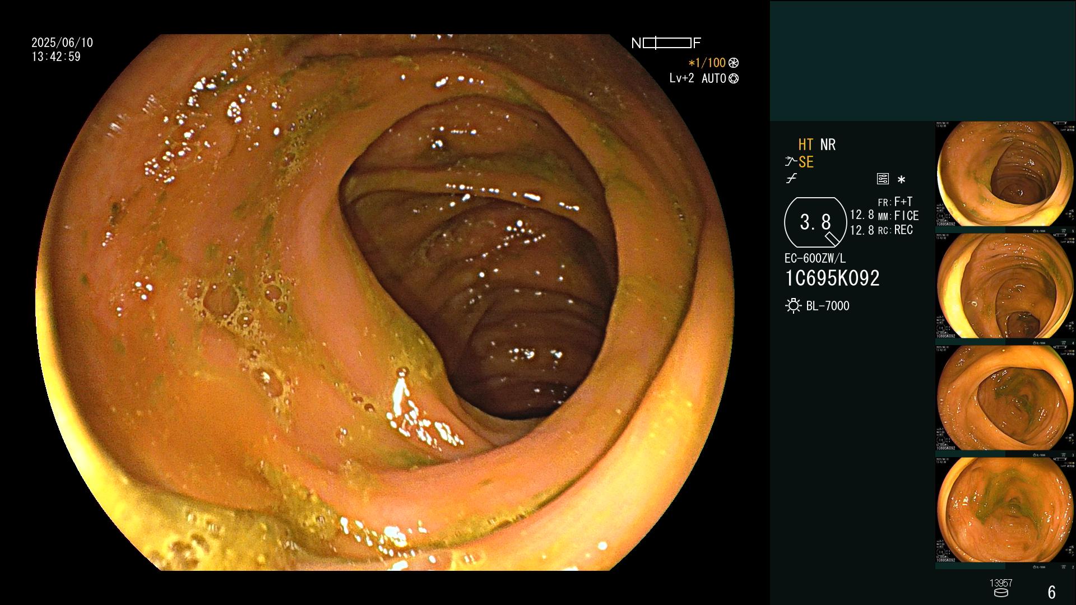Click the time 13:42:59

tap(56, 57)
